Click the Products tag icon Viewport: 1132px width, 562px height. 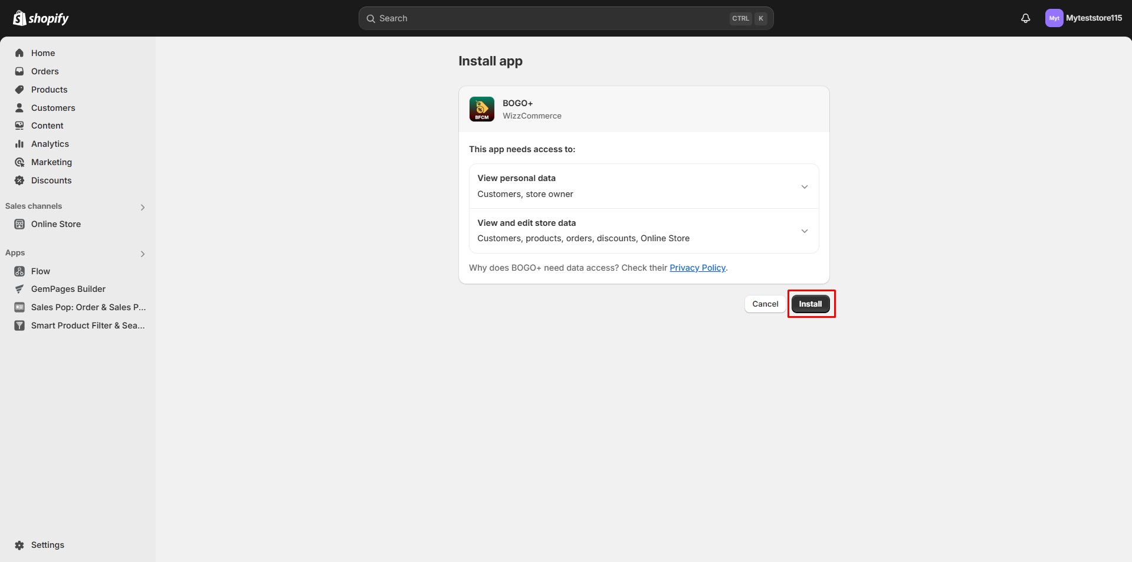pos(19,90)
